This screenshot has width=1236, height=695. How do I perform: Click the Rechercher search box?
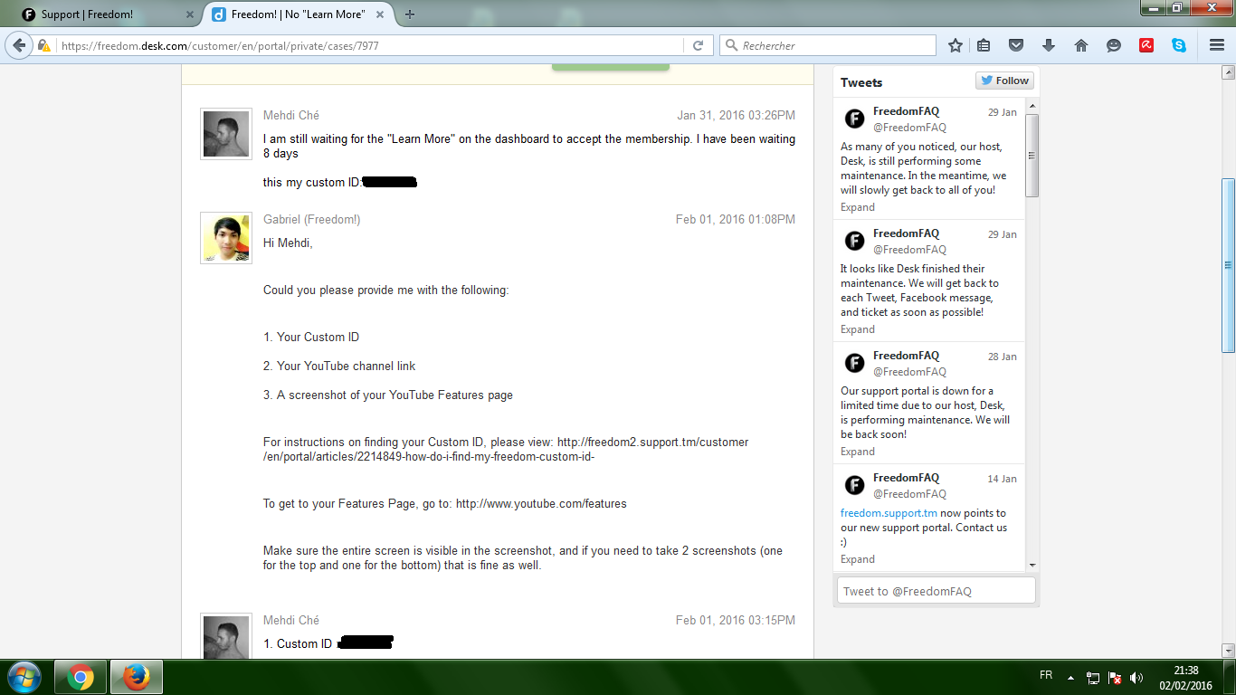click(x=834, y=45)
